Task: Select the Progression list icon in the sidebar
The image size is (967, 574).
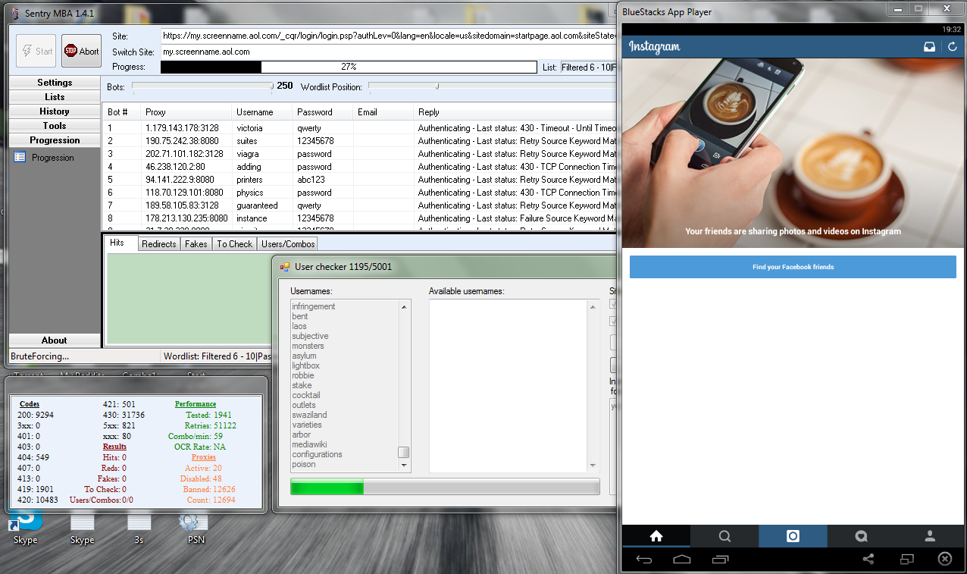Action: coord(20,158)
